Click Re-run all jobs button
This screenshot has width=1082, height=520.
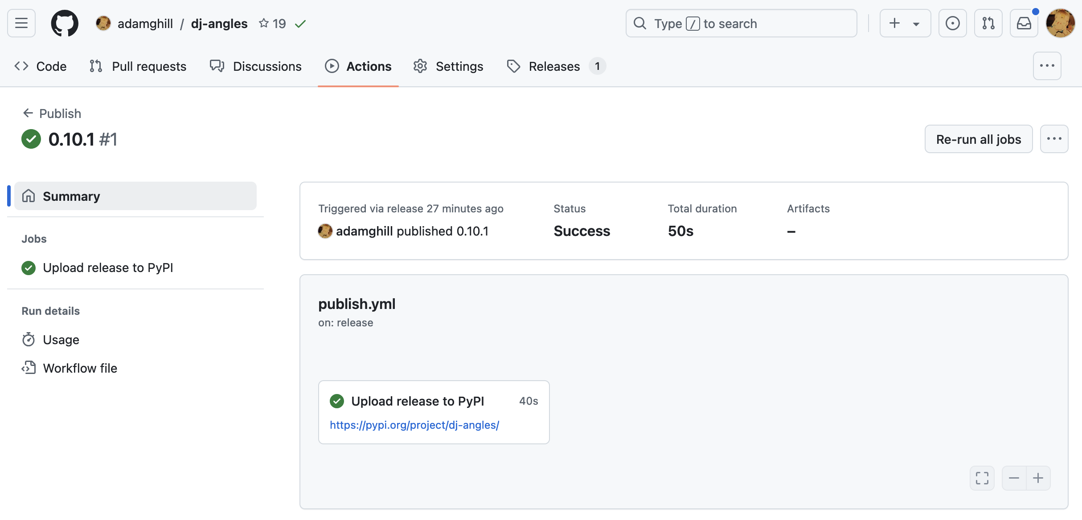(978, 139)
